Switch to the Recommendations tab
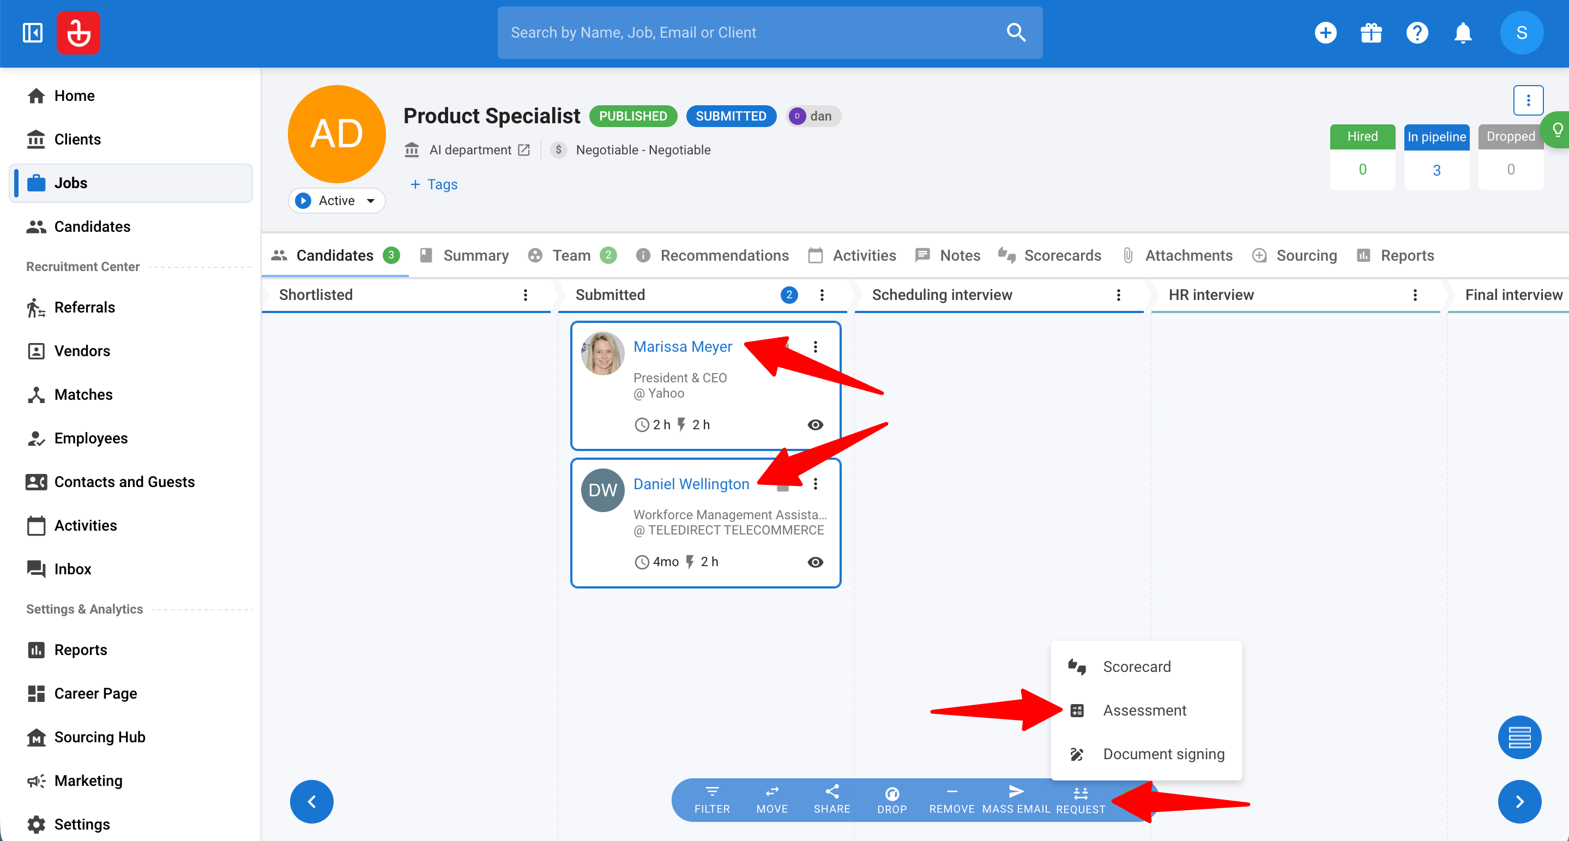1569x841 pixels. (711, 255)
